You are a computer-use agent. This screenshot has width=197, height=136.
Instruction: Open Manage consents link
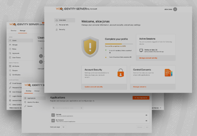(x=140, y=87)
